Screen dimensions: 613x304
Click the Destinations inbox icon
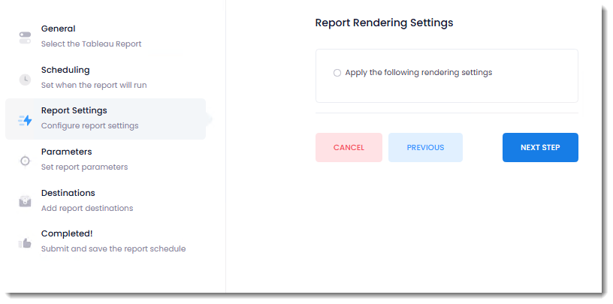25,201
